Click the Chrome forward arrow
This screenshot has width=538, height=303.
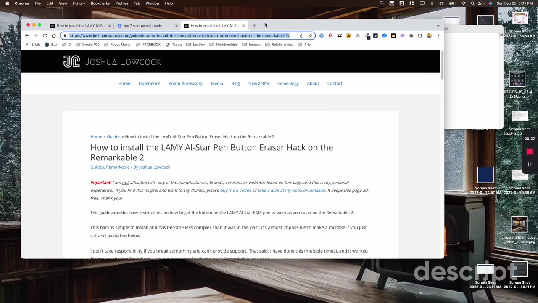[36, 36]
